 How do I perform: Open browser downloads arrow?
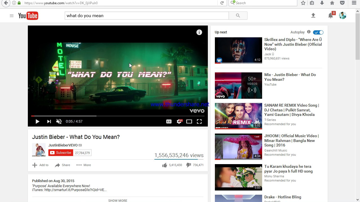(322, 3)
